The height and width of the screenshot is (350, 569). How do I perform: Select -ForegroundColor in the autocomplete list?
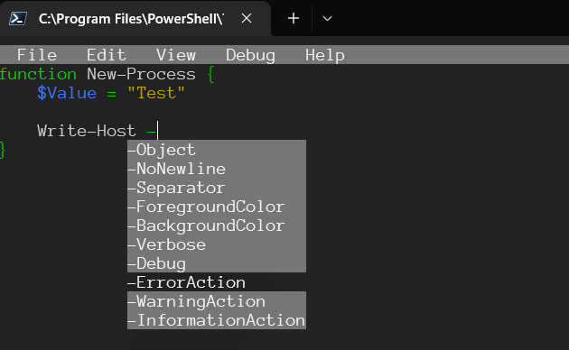point(217,207)
